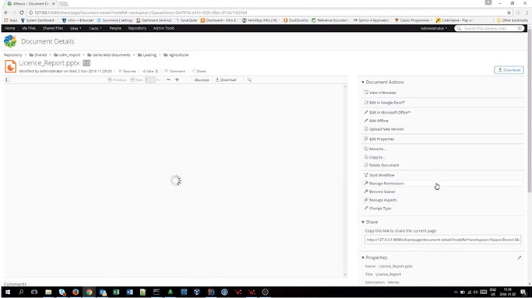The width and height of the screenshot is (532, 298).
Task: Click the previewer search magnifier icon
Action: 249,80
